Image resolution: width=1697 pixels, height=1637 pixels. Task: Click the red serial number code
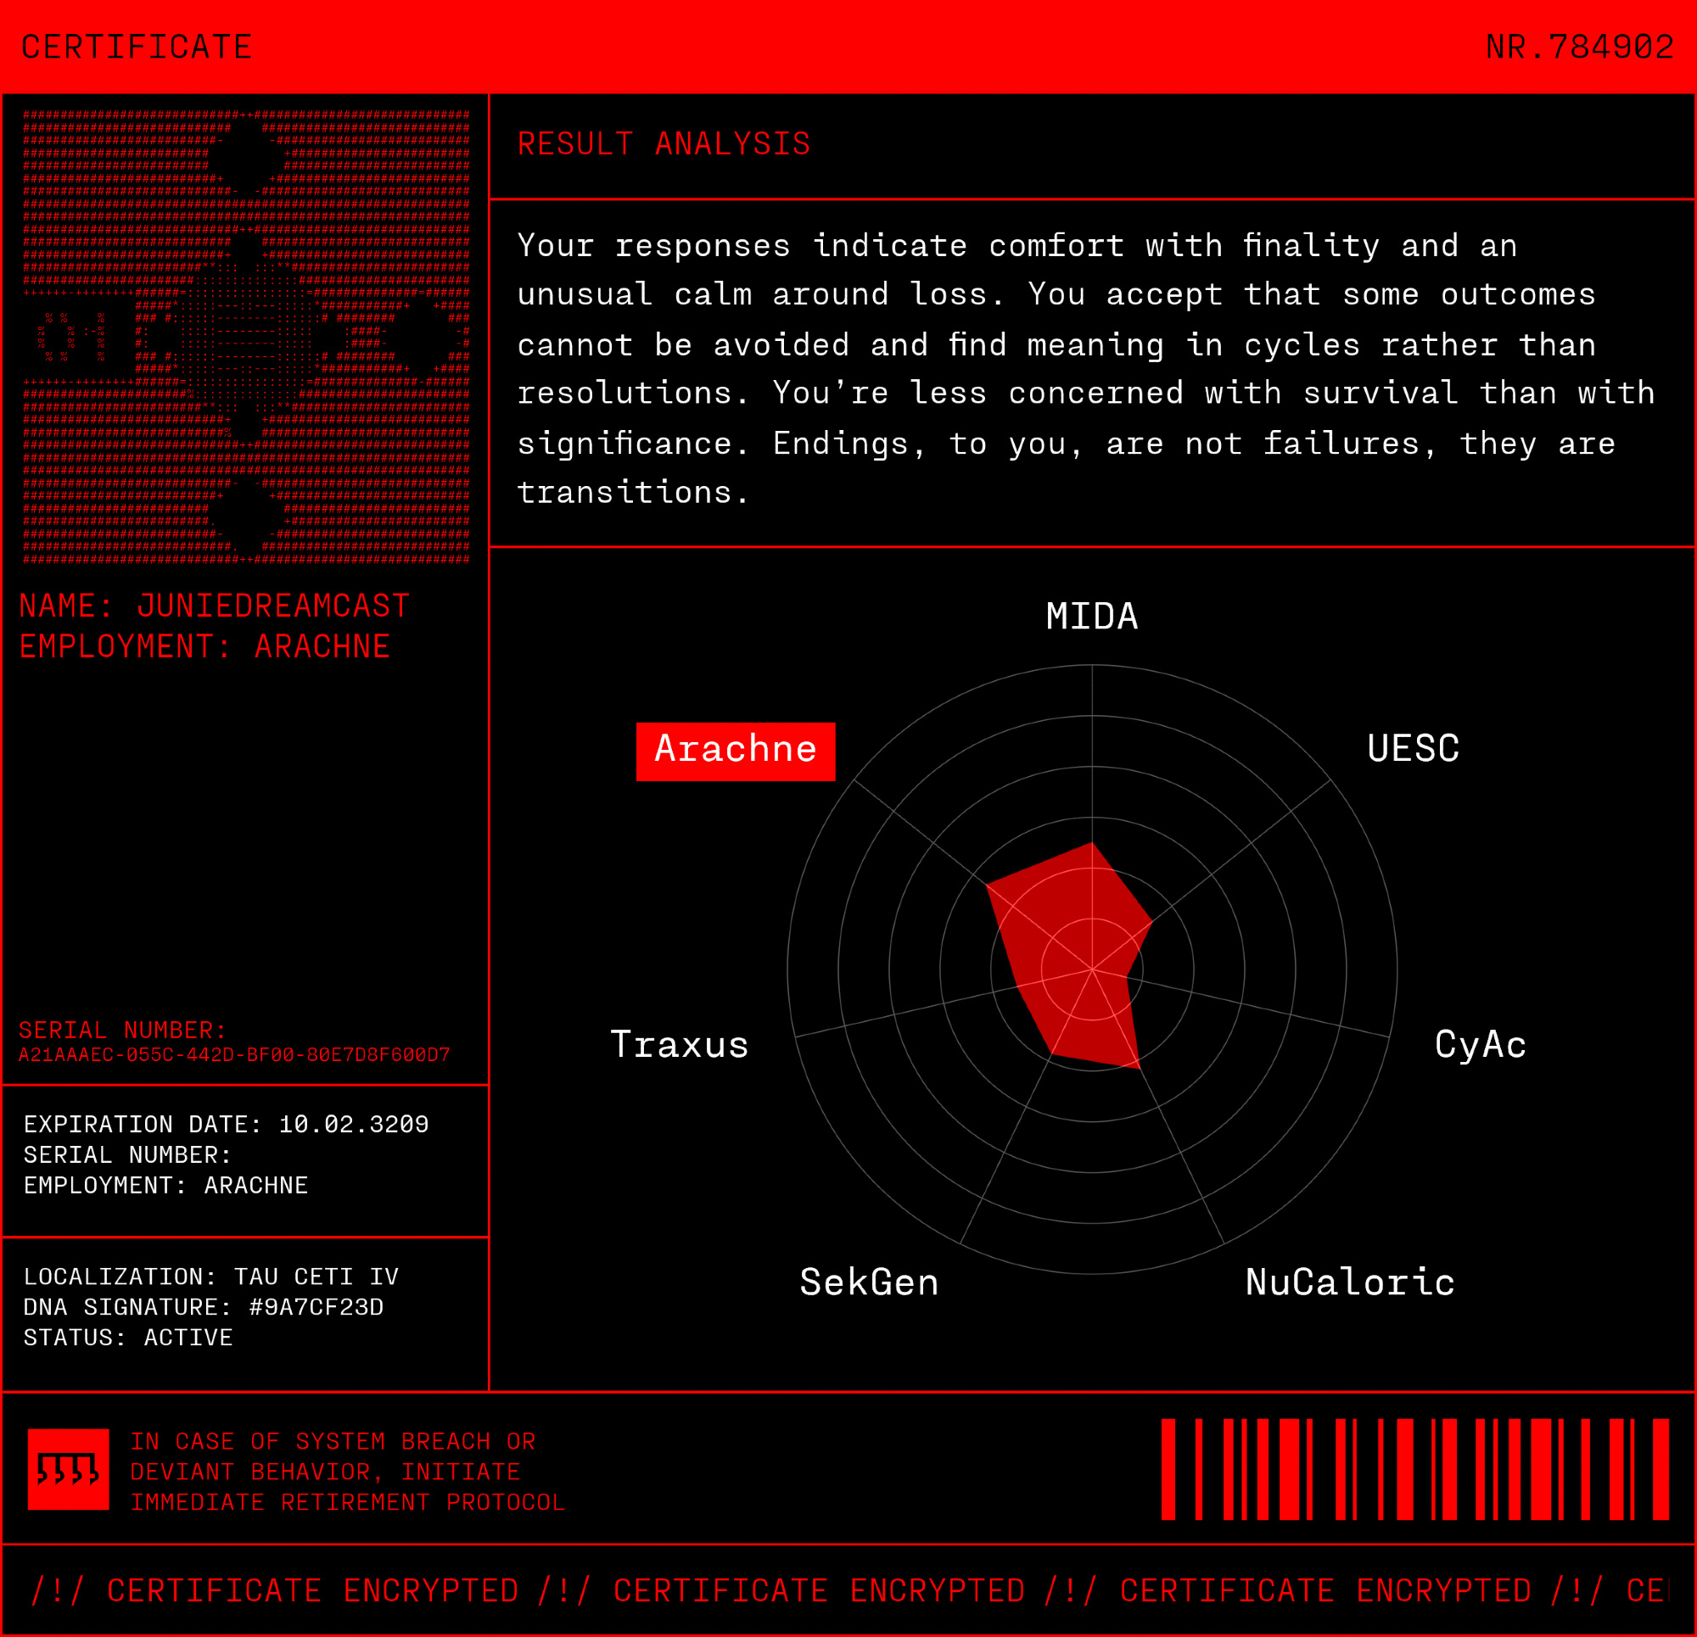pyautogui.click(x=234, y=1054)
